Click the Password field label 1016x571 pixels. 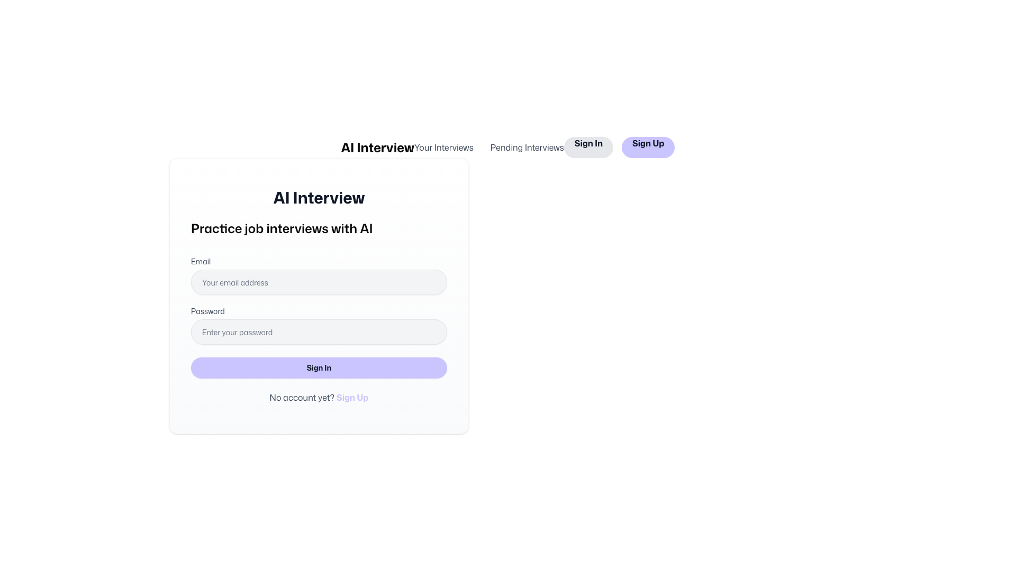pyautogui.click(x=207, y=311)
